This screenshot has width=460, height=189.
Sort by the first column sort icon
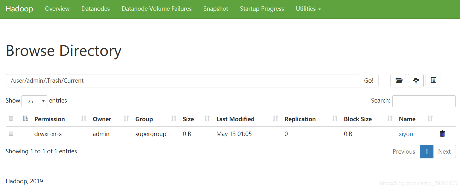(x=25, y=119)
